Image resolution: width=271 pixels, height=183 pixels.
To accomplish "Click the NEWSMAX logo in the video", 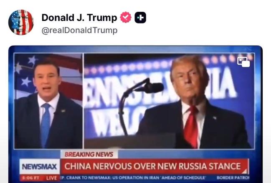I will pyautogui.click(x=39, y=166).
